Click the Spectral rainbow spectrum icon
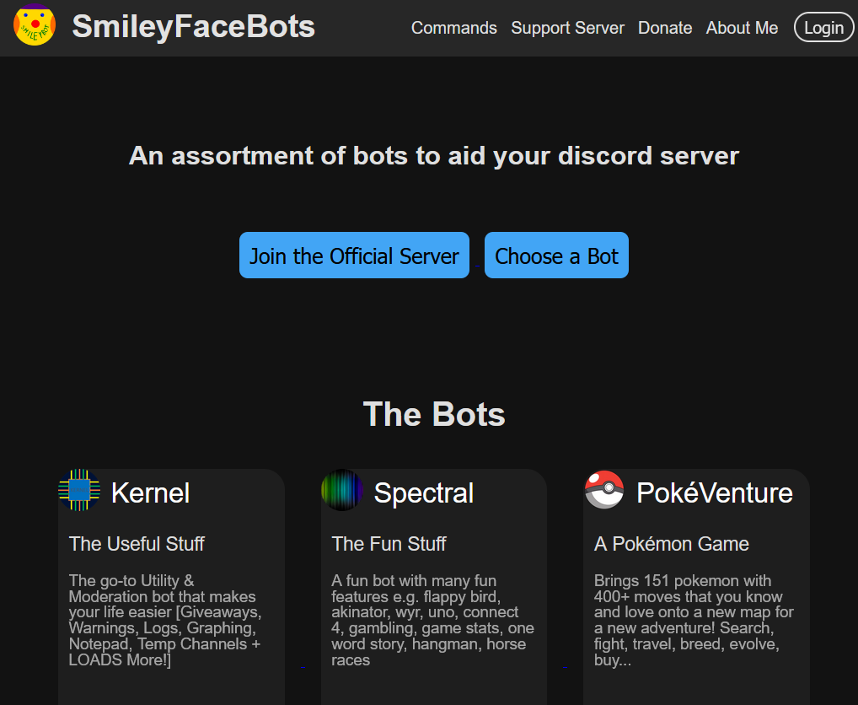Viewport: 858px width, 705px height. coord(342,490)
